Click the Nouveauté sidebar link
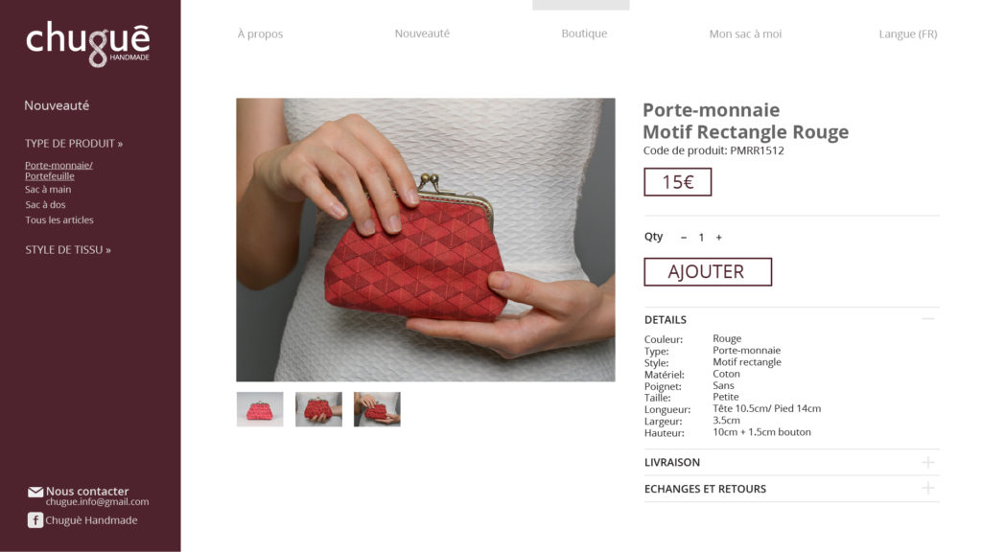 pos(57,105)
